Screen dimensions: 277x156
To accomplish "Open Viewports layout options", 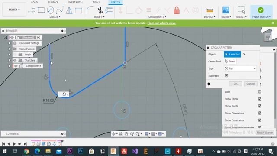I will [x=161, y=134].
